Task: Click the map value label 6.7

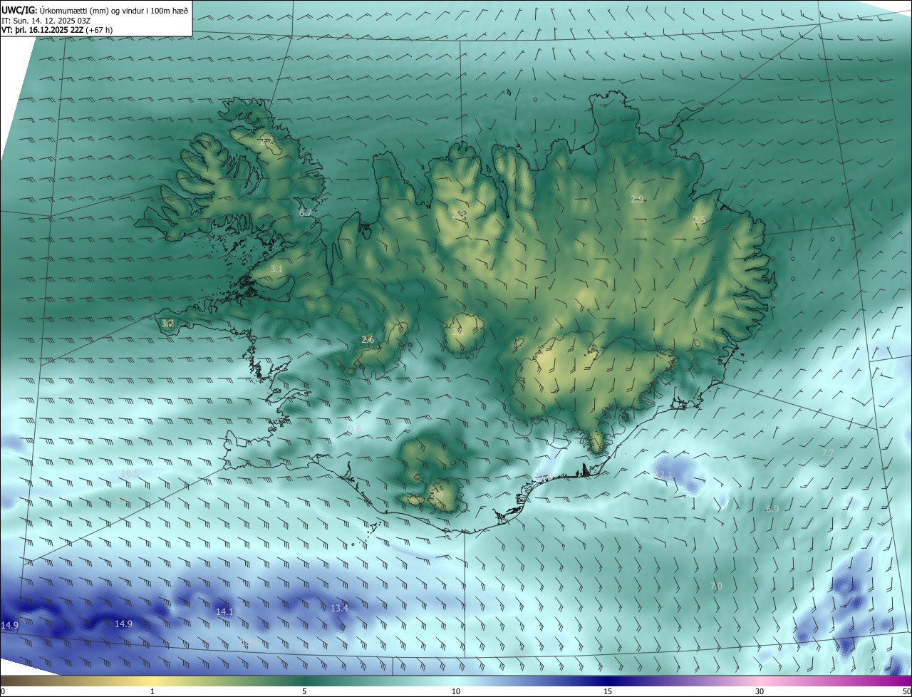Action: point(306,212)
